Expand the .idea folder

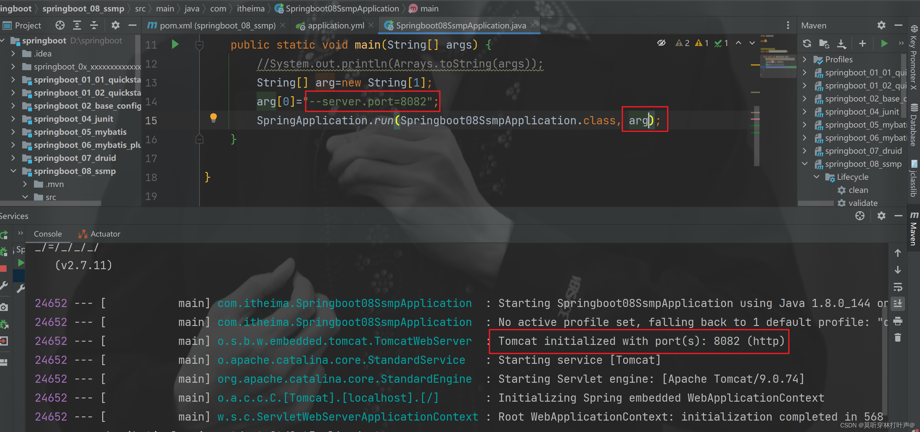coord(13,54)
